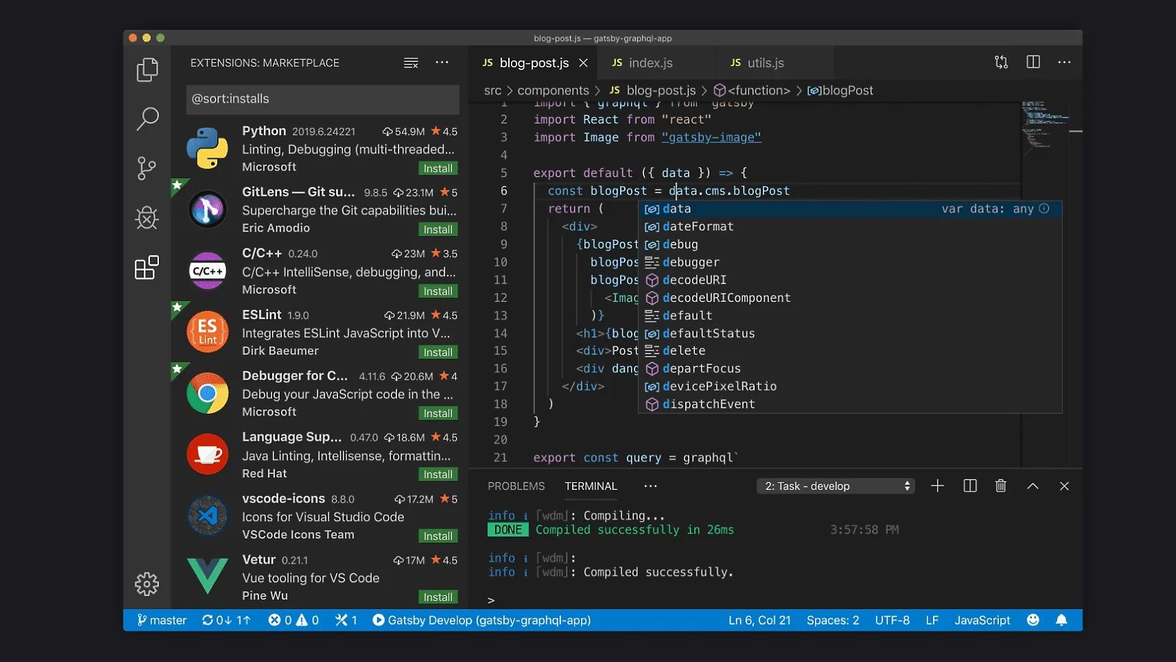Install the GitLens extension

pos(438,230)
